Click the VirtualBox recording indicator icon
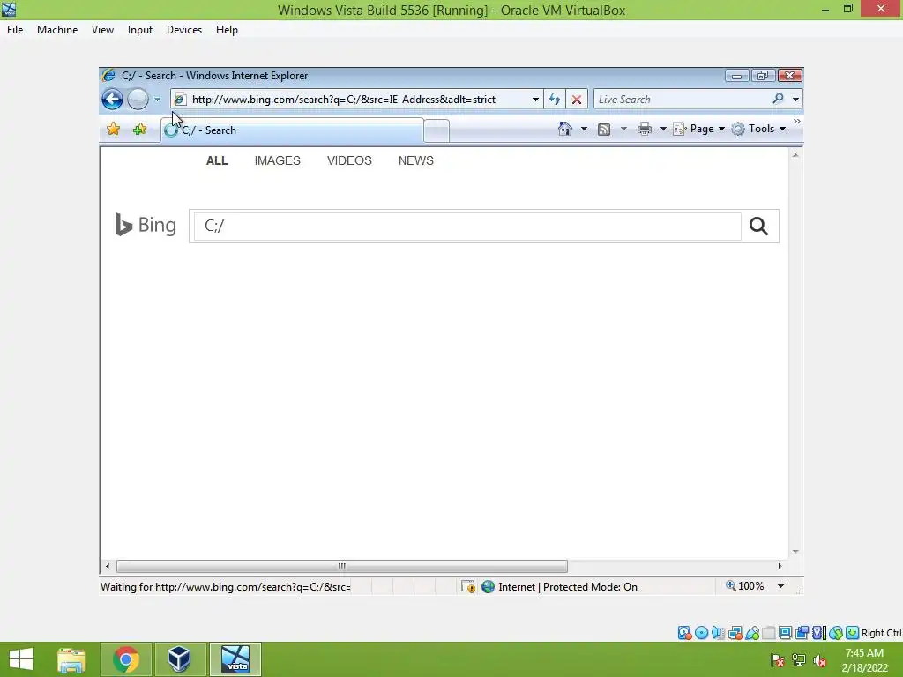 click(802, 633)
